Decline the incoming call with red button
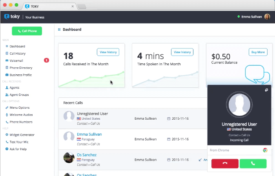275x176 pixels. click(225, 163)
